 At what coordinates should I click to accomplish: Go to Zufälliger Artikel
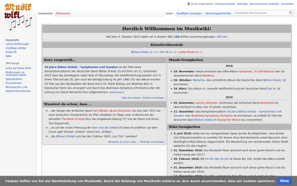point(16,48)
